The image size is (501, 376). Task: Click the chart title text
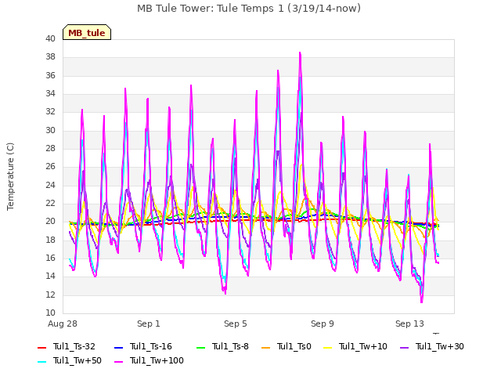[x=249, y=9]
